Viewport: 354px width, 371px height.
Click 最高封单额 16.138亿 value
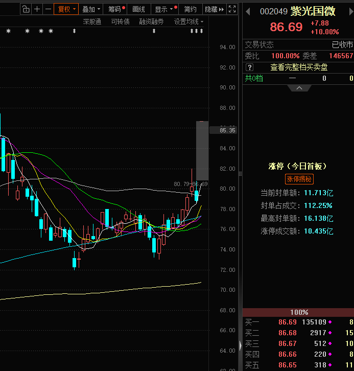(x=319, y=218)
